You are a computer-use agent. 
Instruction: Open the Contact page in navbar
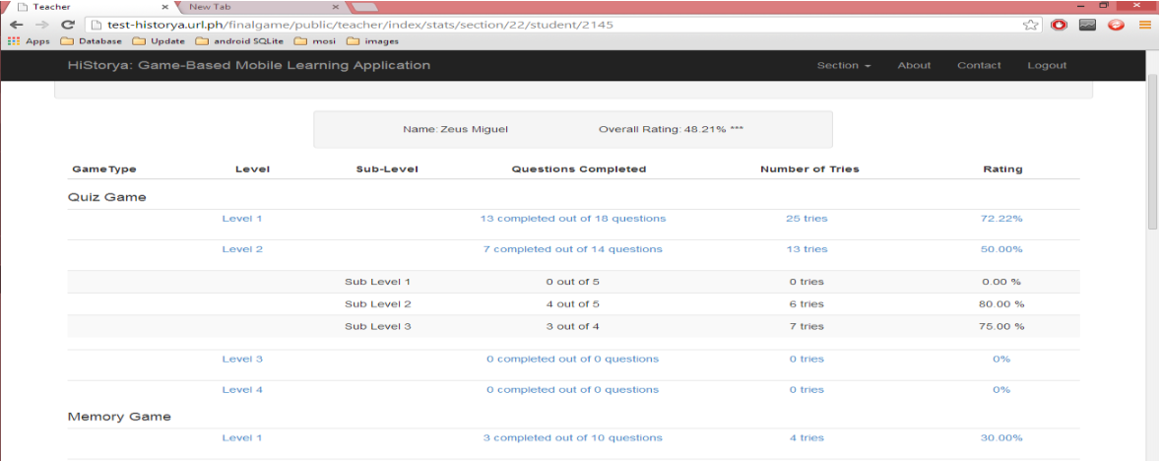click(x=979, y=65)
